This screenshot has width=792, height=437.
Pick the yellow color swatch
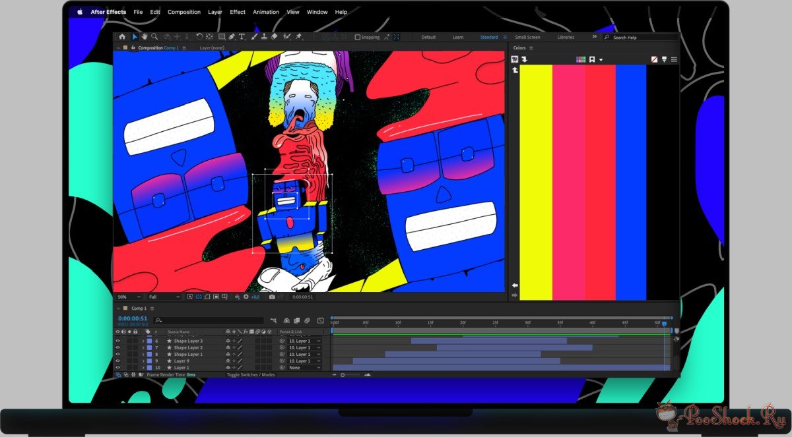[537, 182]
